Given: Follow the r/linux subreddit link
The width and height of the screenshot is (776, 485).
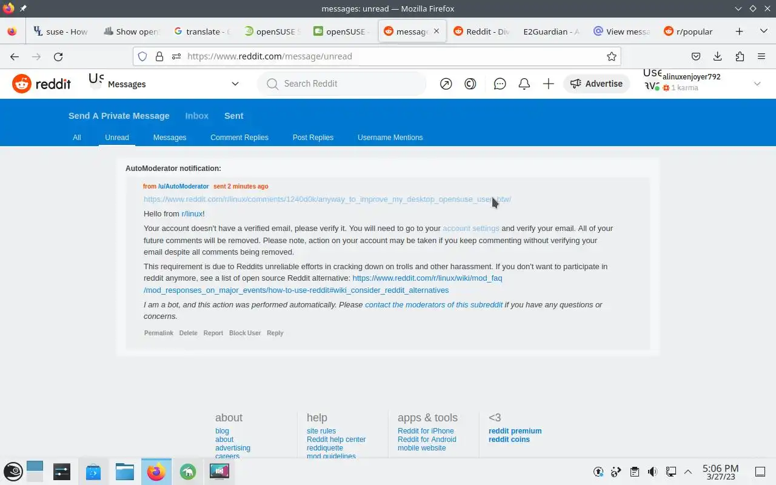Looking at the screenshot, I should [x=192, y=214].
